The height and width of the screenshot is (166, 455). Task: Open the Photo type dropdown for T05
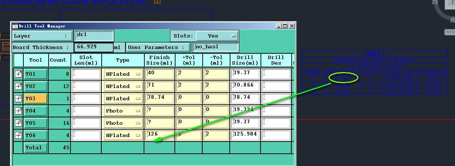(x=122, y=123)
